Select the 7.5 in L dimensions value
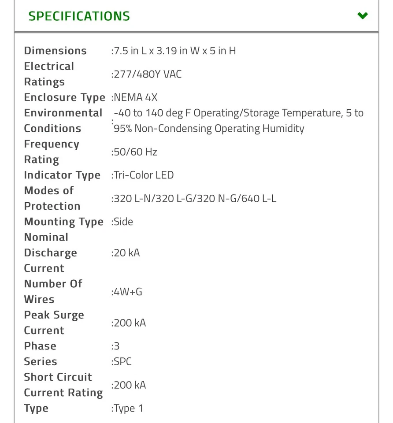This screenshot has width=393, height=423. click(x=175, y=51)
